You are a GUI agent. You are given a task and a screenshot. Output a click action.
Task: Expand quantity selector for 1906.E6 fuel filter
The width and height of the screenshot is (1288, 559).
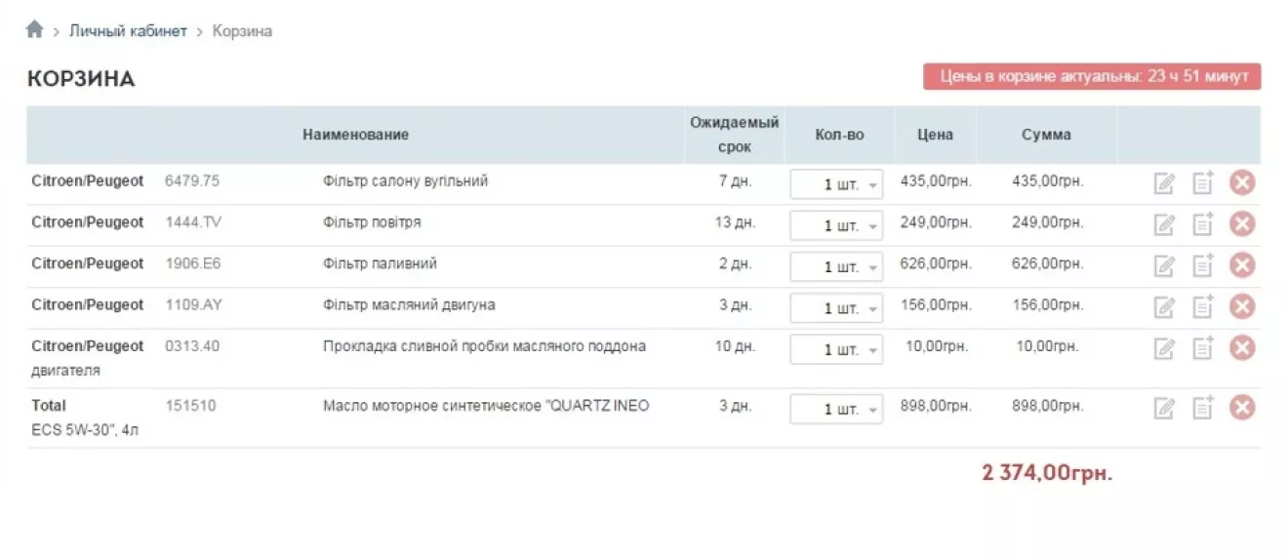tap(836, 267)
